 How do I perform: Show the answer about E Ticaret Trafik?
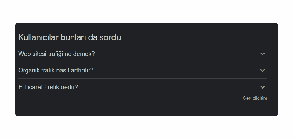coord(48,87)
